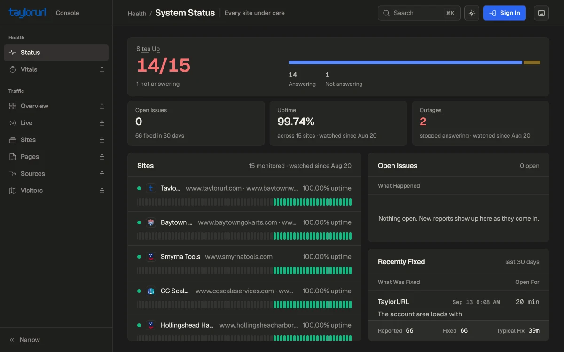Open the TaylorURL recently fixed entry
This screenshot has height=352, width=564.
[x=459, y=307]
